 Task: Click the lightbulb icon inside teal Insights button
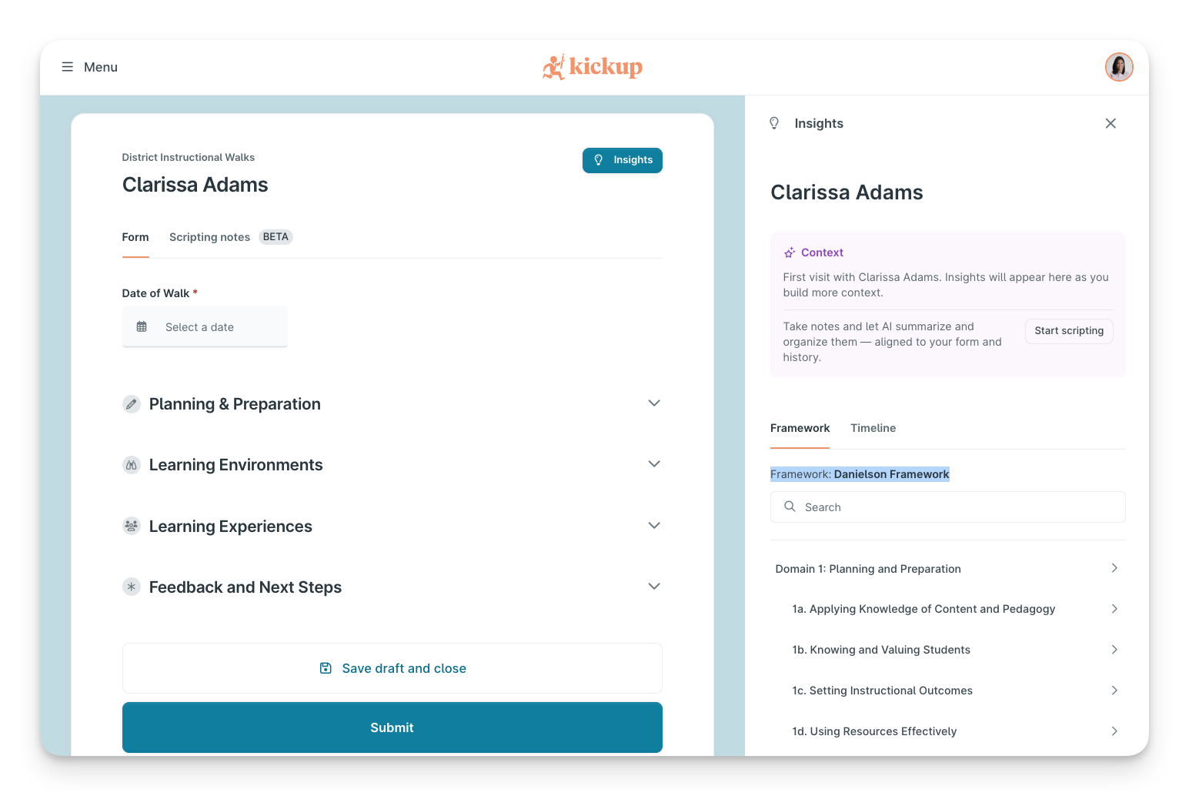599,160
